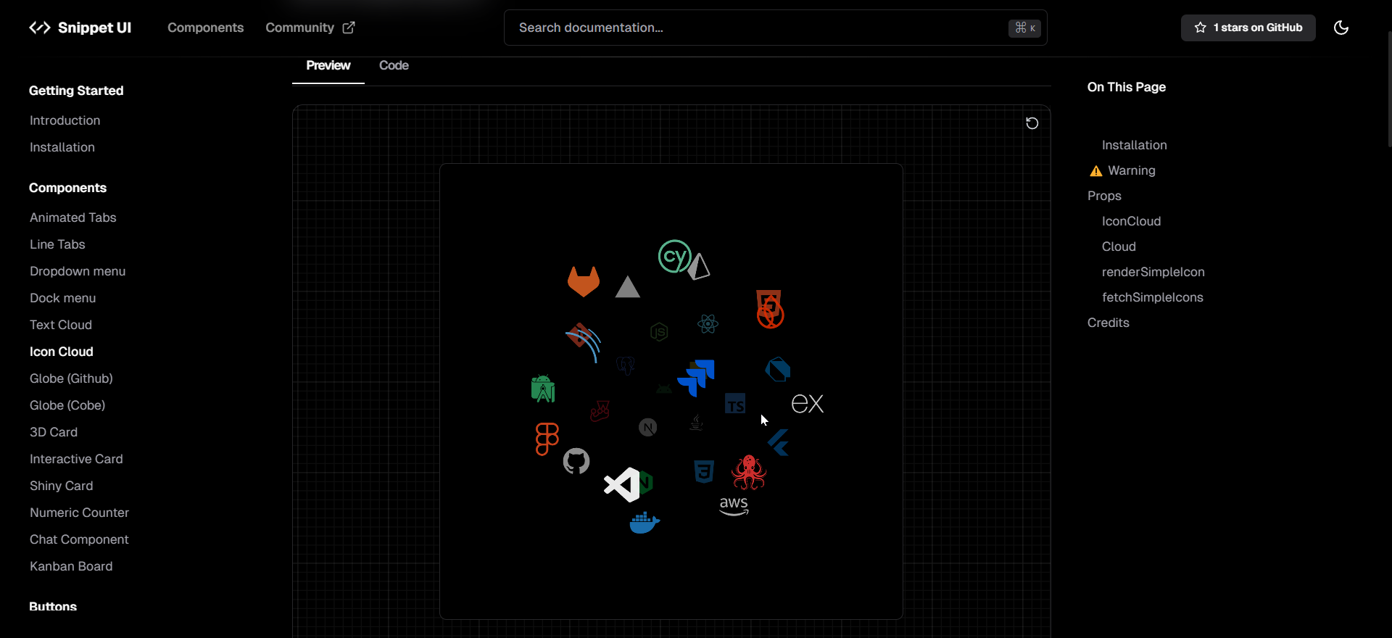The width and height of the screenshot is (1392, 638).
Task: Click the gray Vercel triangle icon
Action: pos(628,287)
